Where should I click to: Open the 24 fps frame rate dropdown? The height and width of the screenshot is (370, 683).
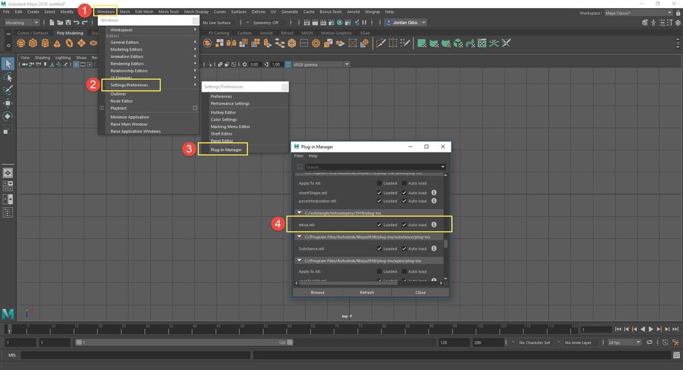click(624, 343)
